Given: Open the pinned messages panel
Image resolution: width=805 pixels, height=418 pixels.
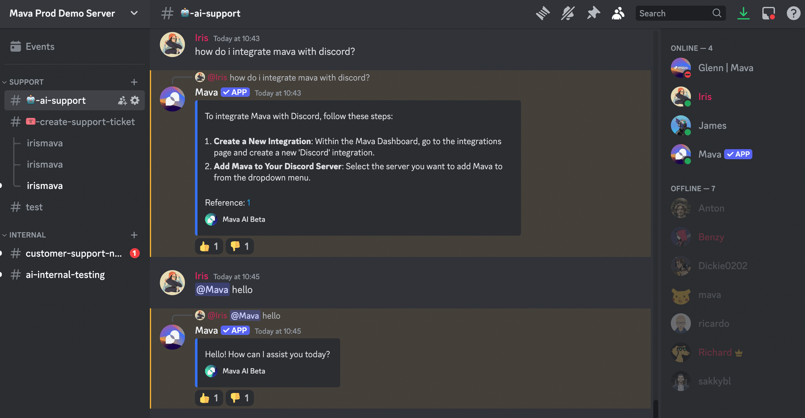Looking at the screenshot, I should [x=593, y=13].
